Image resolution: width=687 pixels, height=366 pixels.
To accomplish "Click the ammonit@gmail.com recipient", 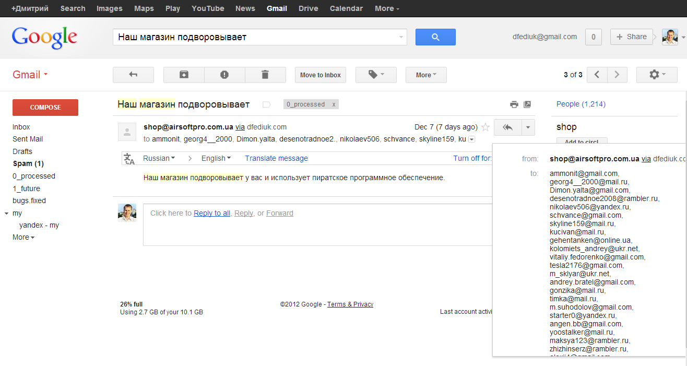I will [584, 173].
